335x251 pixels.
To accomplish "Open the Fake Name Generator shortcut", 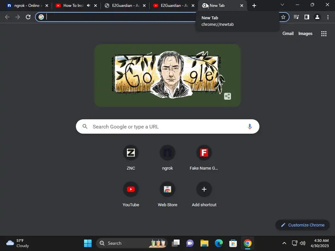I will [204, 158].
